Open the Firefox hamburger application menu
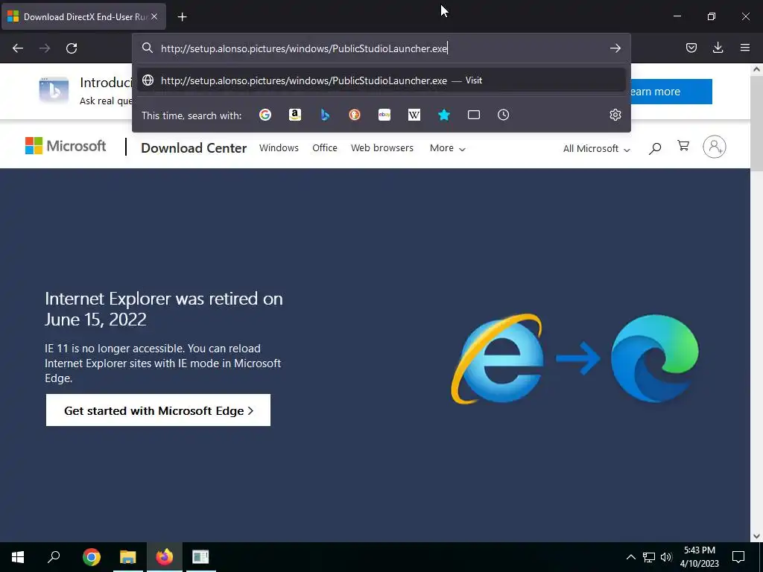This screenshot has width=763, height=572. coord(745,48)
